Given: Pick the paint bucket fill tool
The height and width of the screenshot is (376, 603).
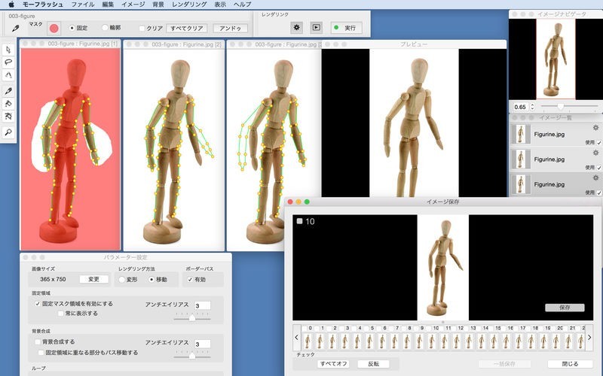Looking at the screenshot, I should tap(8, 104).
